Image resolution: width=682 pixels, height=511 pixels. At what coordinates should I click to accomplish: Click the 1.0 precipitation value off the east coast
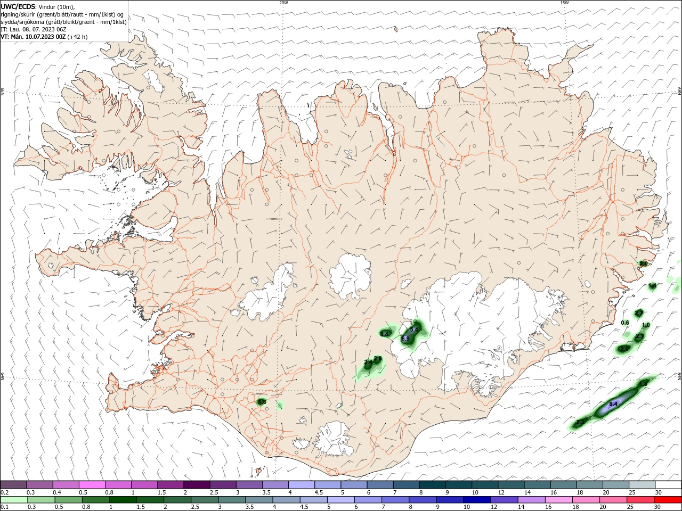coord(646,325)
